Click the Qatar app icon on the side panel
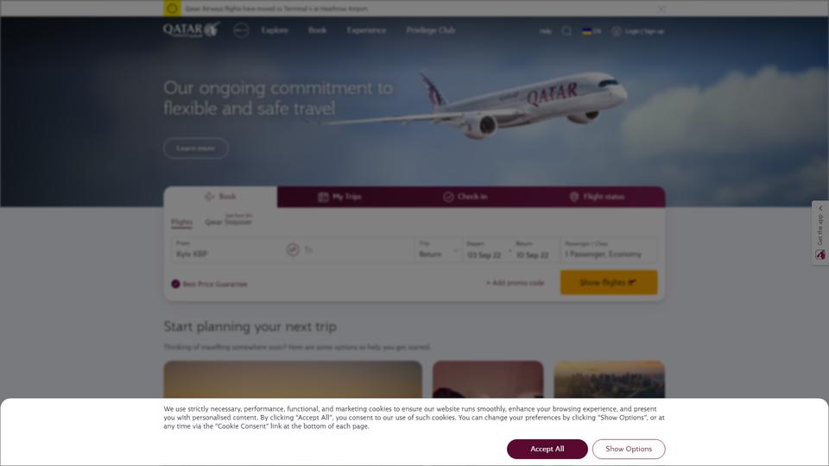The height and width of the screenshot is (466, 829). [820, 255]
